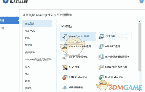Select the .NET 应用 label
This screenshot has width=145, height=92.
[x=110, y=36]
